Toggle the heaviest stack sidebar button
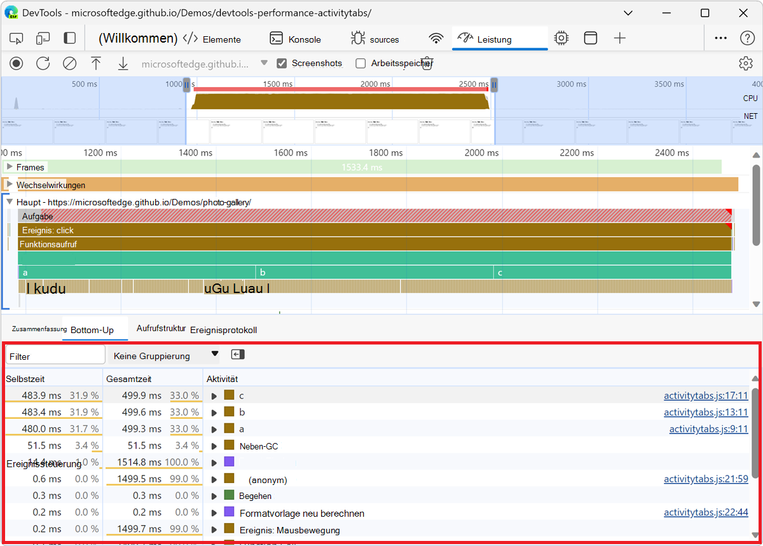Screen dimensions: 763x546 pyautogui.click(x=238, y=355)
